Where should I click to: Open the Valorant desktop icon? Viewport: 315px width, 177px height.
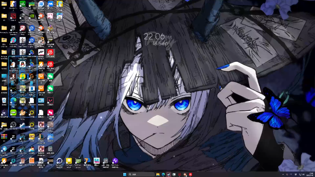[x=50, y=101]
